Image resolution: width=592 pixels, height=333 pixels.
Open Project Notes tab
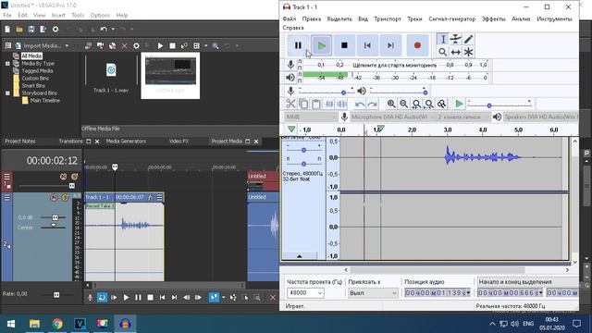[20, 142]
